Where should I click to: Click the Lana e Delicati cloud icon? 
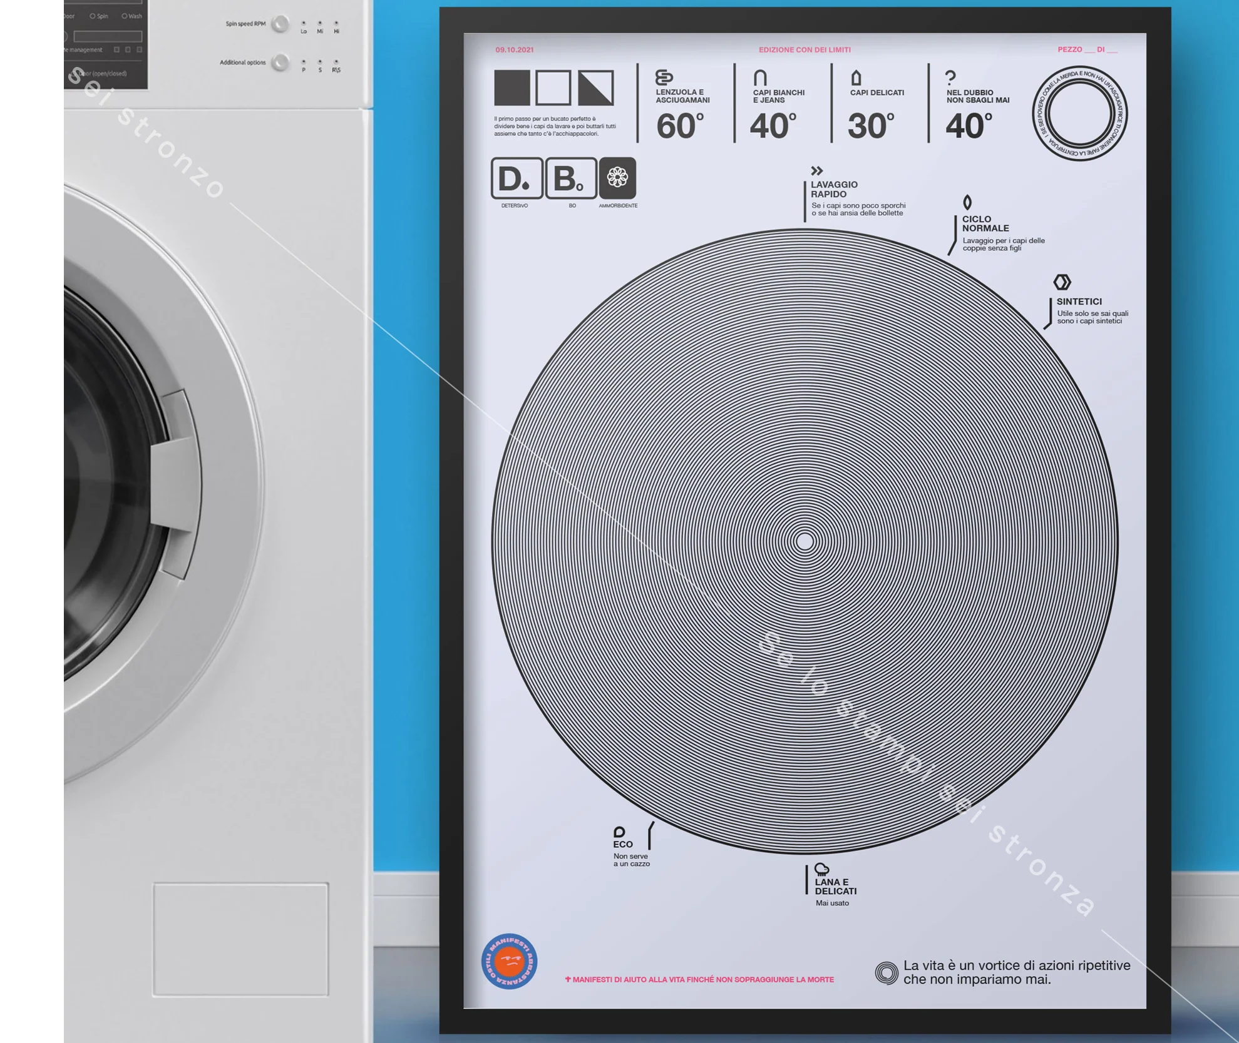822,869
